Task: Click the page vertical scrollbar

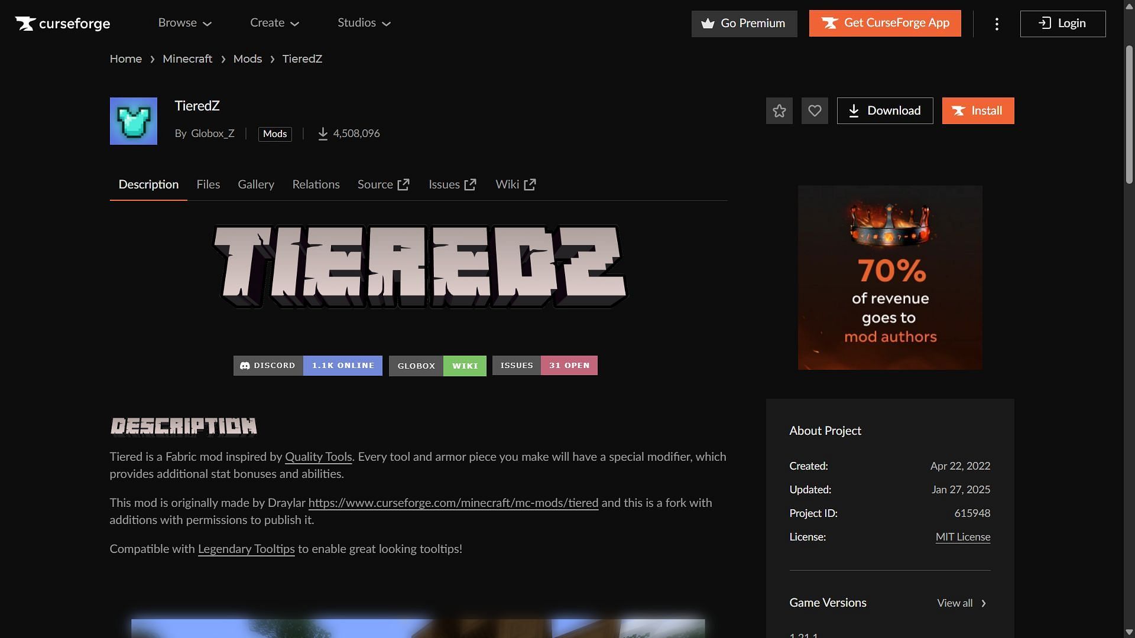Action: pyautogui.click(x=1129, y=115)
